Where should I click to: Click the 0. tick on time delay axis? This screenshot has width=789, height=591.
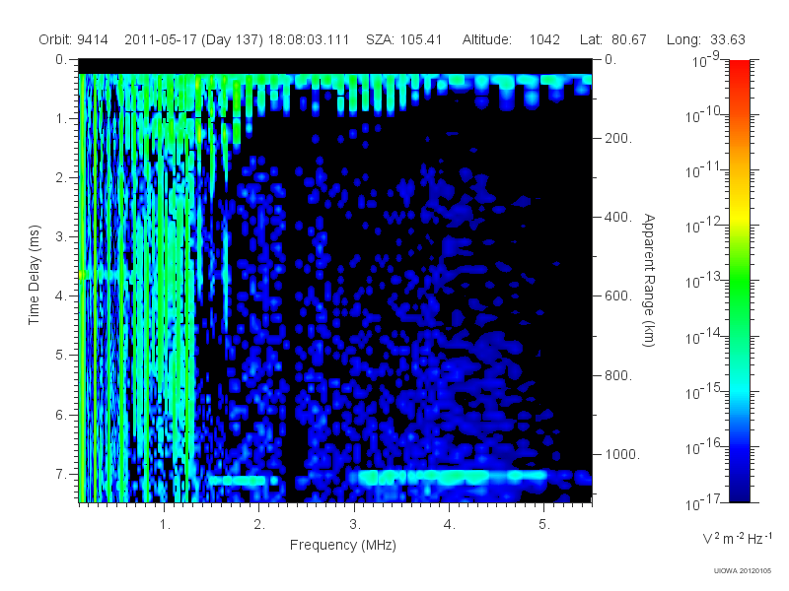pos(61,59)
